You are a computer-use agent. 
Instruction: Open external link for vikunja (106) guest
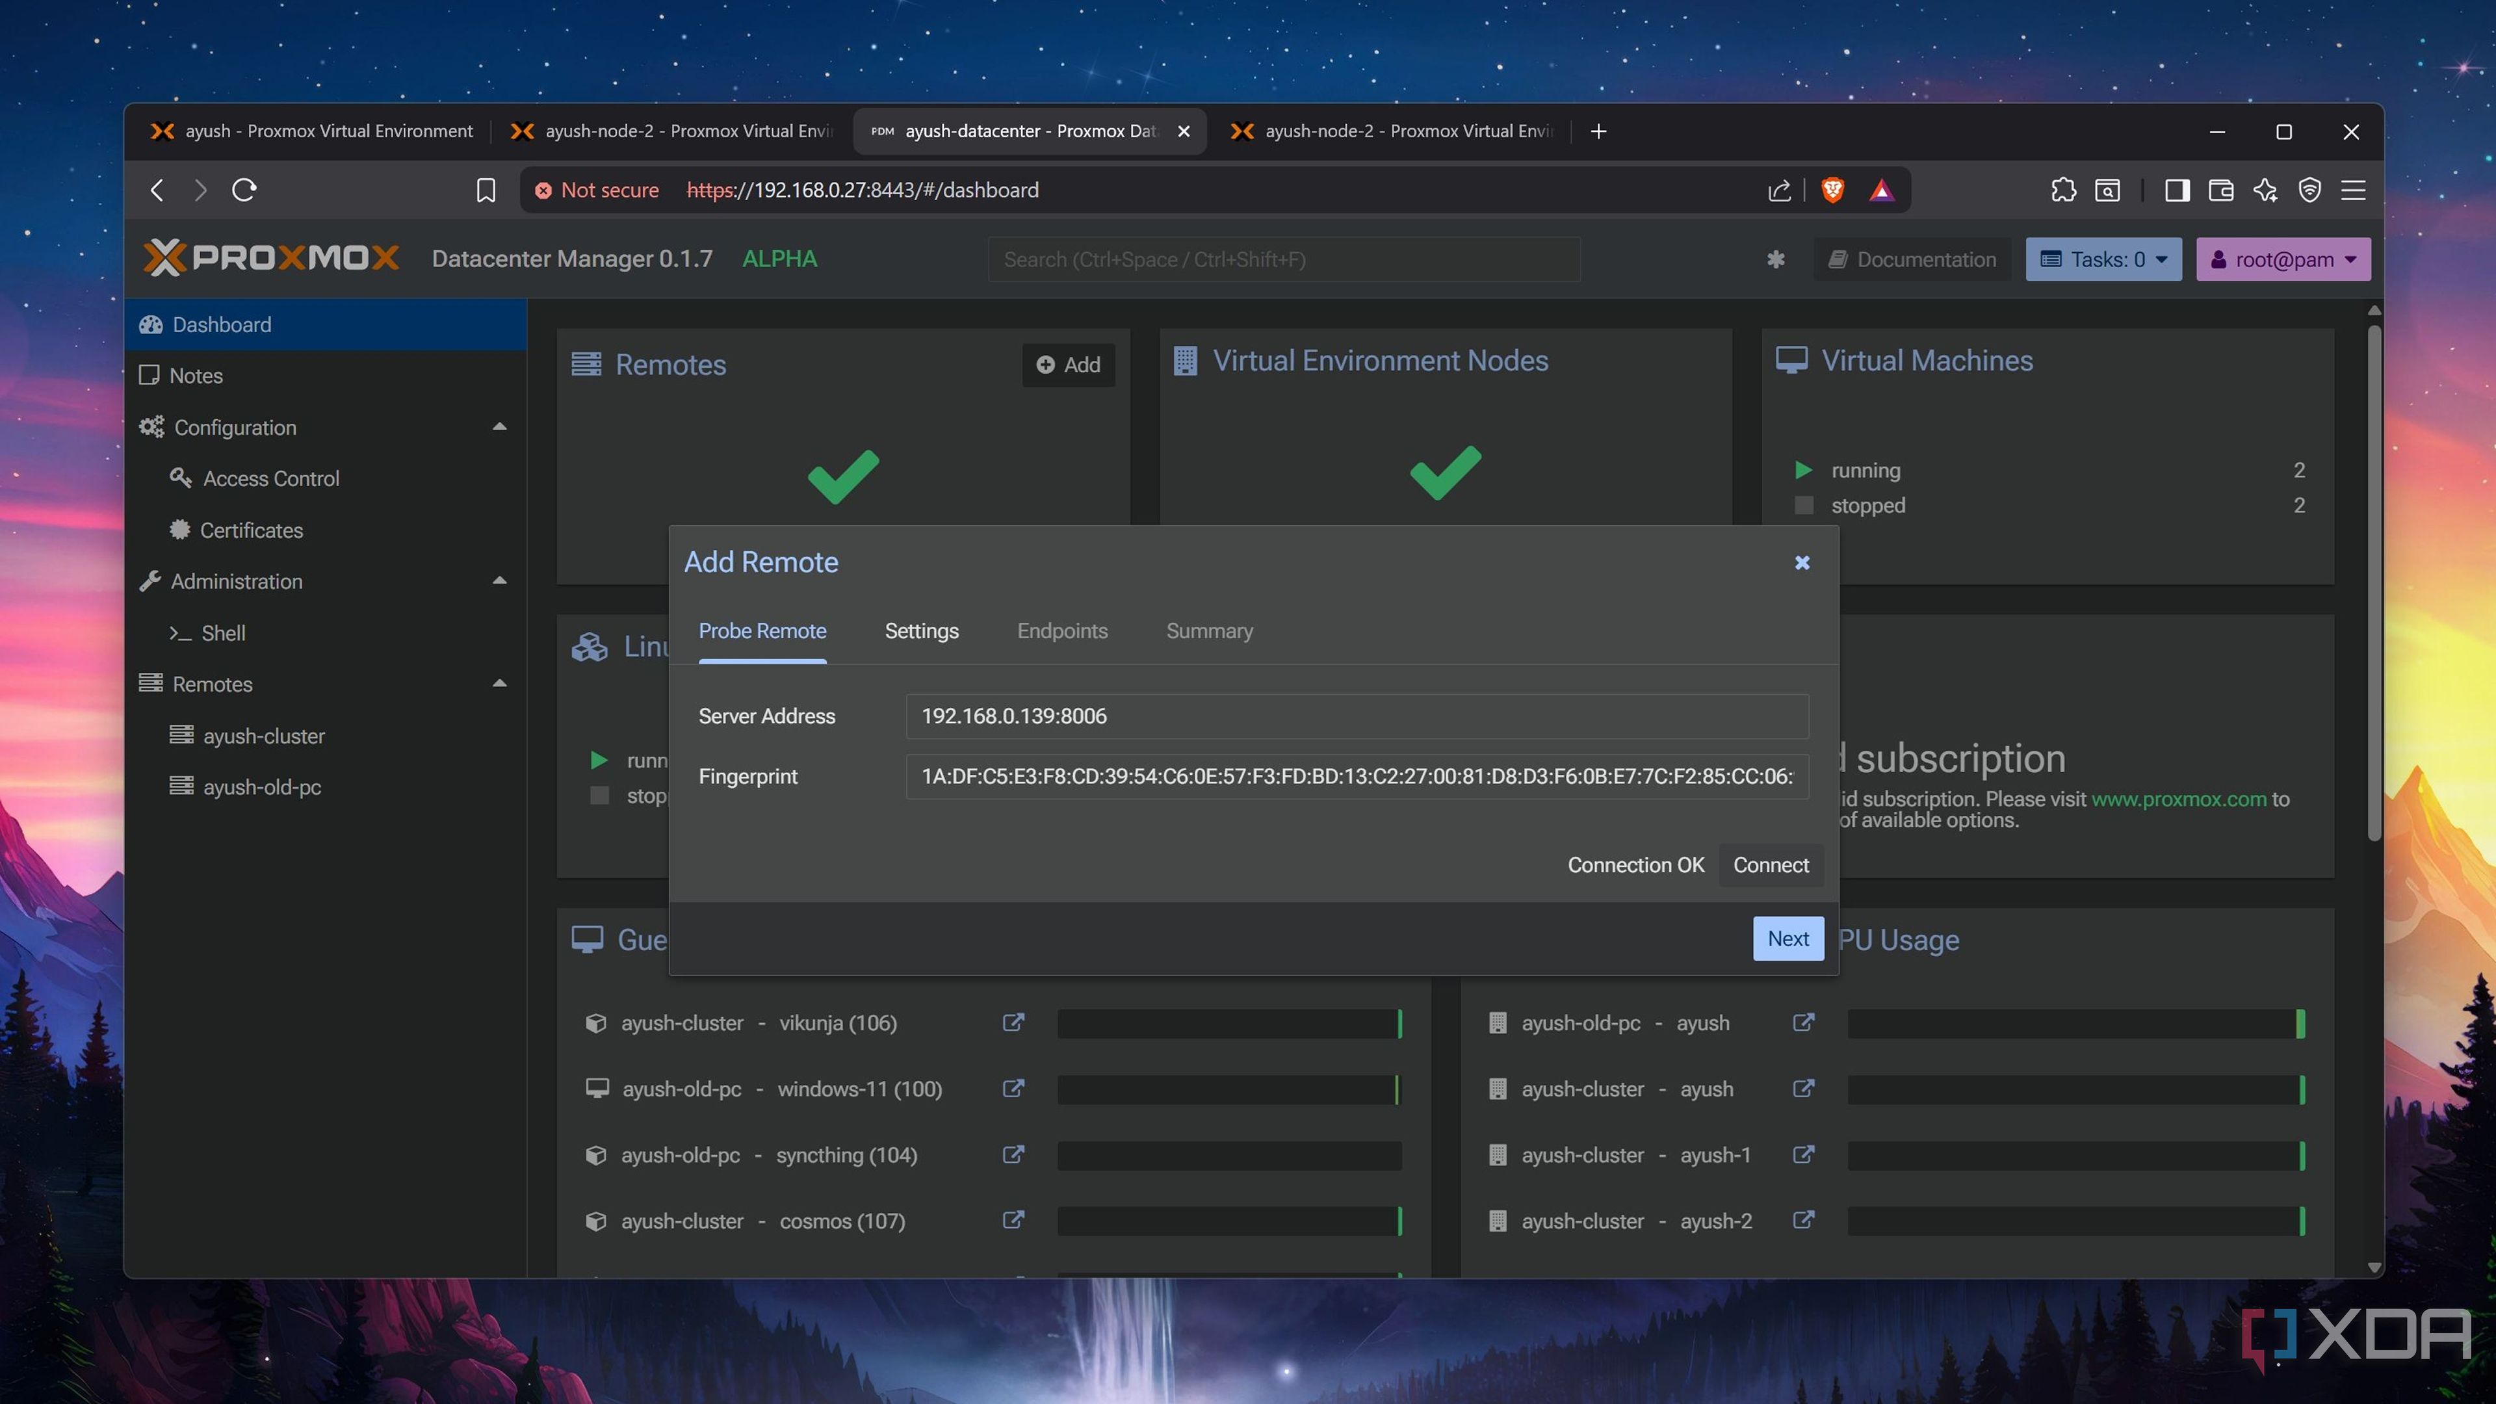(x=1013, y=1023)
